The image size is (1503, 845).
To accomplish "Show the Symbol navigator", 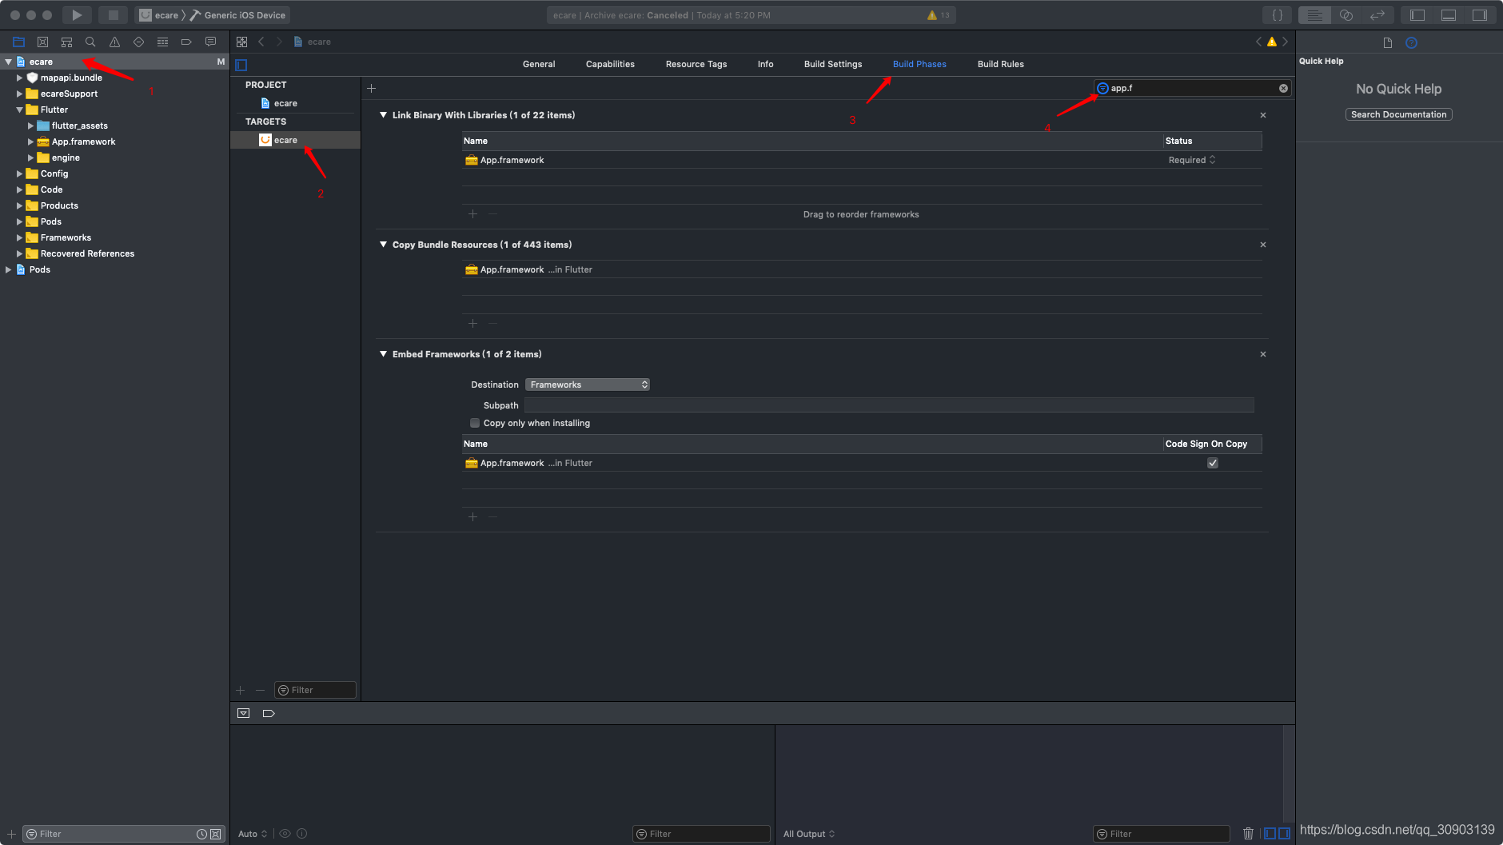I will pos(66,42).
